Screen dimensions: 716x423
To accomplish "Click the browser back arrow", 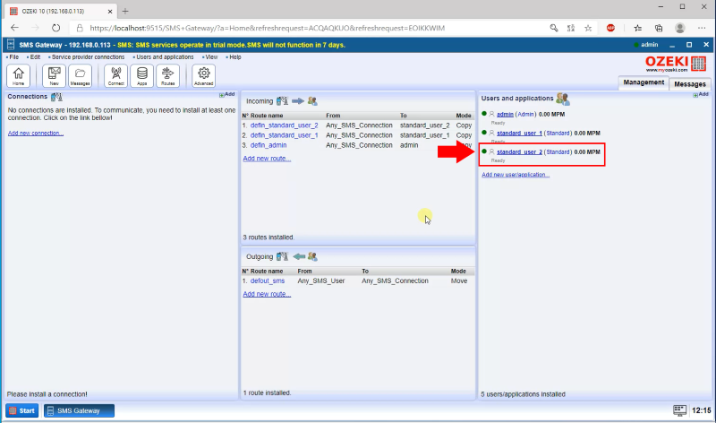I will pos(14,28).
